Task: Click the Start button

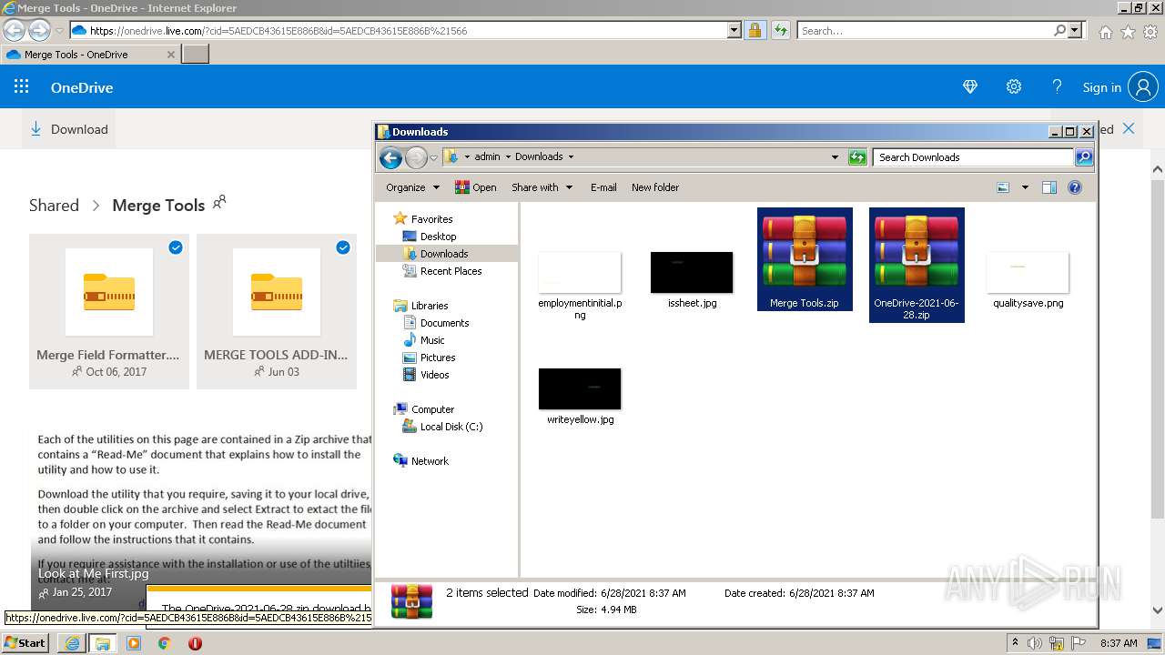Action: tap(25, 643)
